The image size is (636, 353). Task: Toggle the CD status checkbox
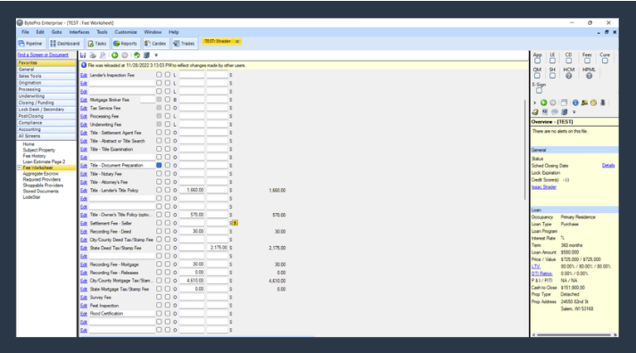[x=569, y=61]
